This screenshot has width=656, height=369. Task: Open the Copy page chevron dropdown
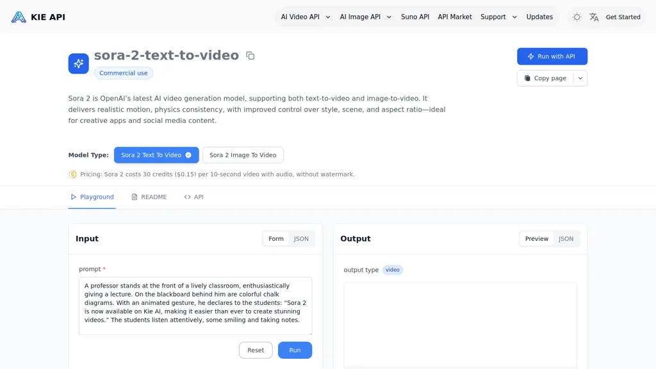click(580, 78)
